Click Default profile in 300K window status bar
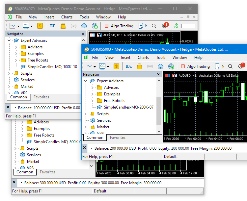Viewport: 247px width, 201px height. click(x=100, y=191)
